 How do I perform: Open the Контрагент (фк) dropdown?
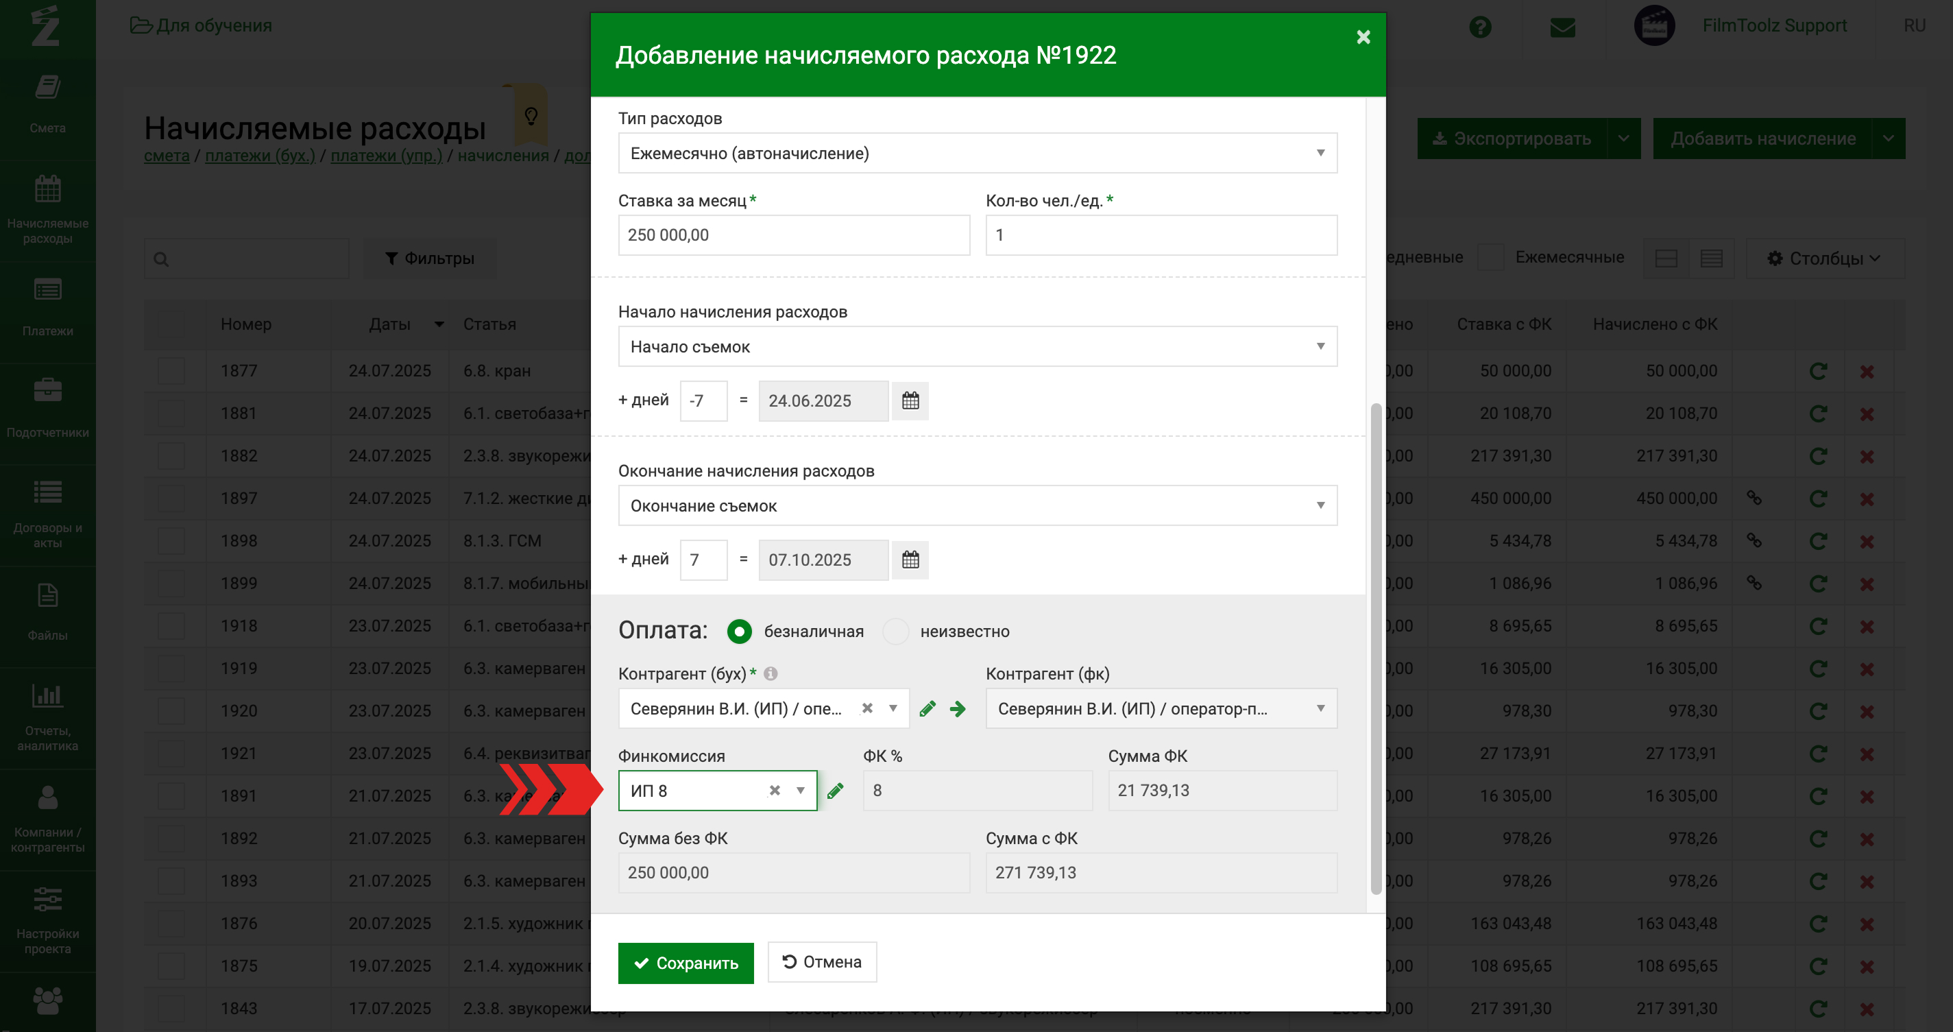click(x=1161, y=708)
